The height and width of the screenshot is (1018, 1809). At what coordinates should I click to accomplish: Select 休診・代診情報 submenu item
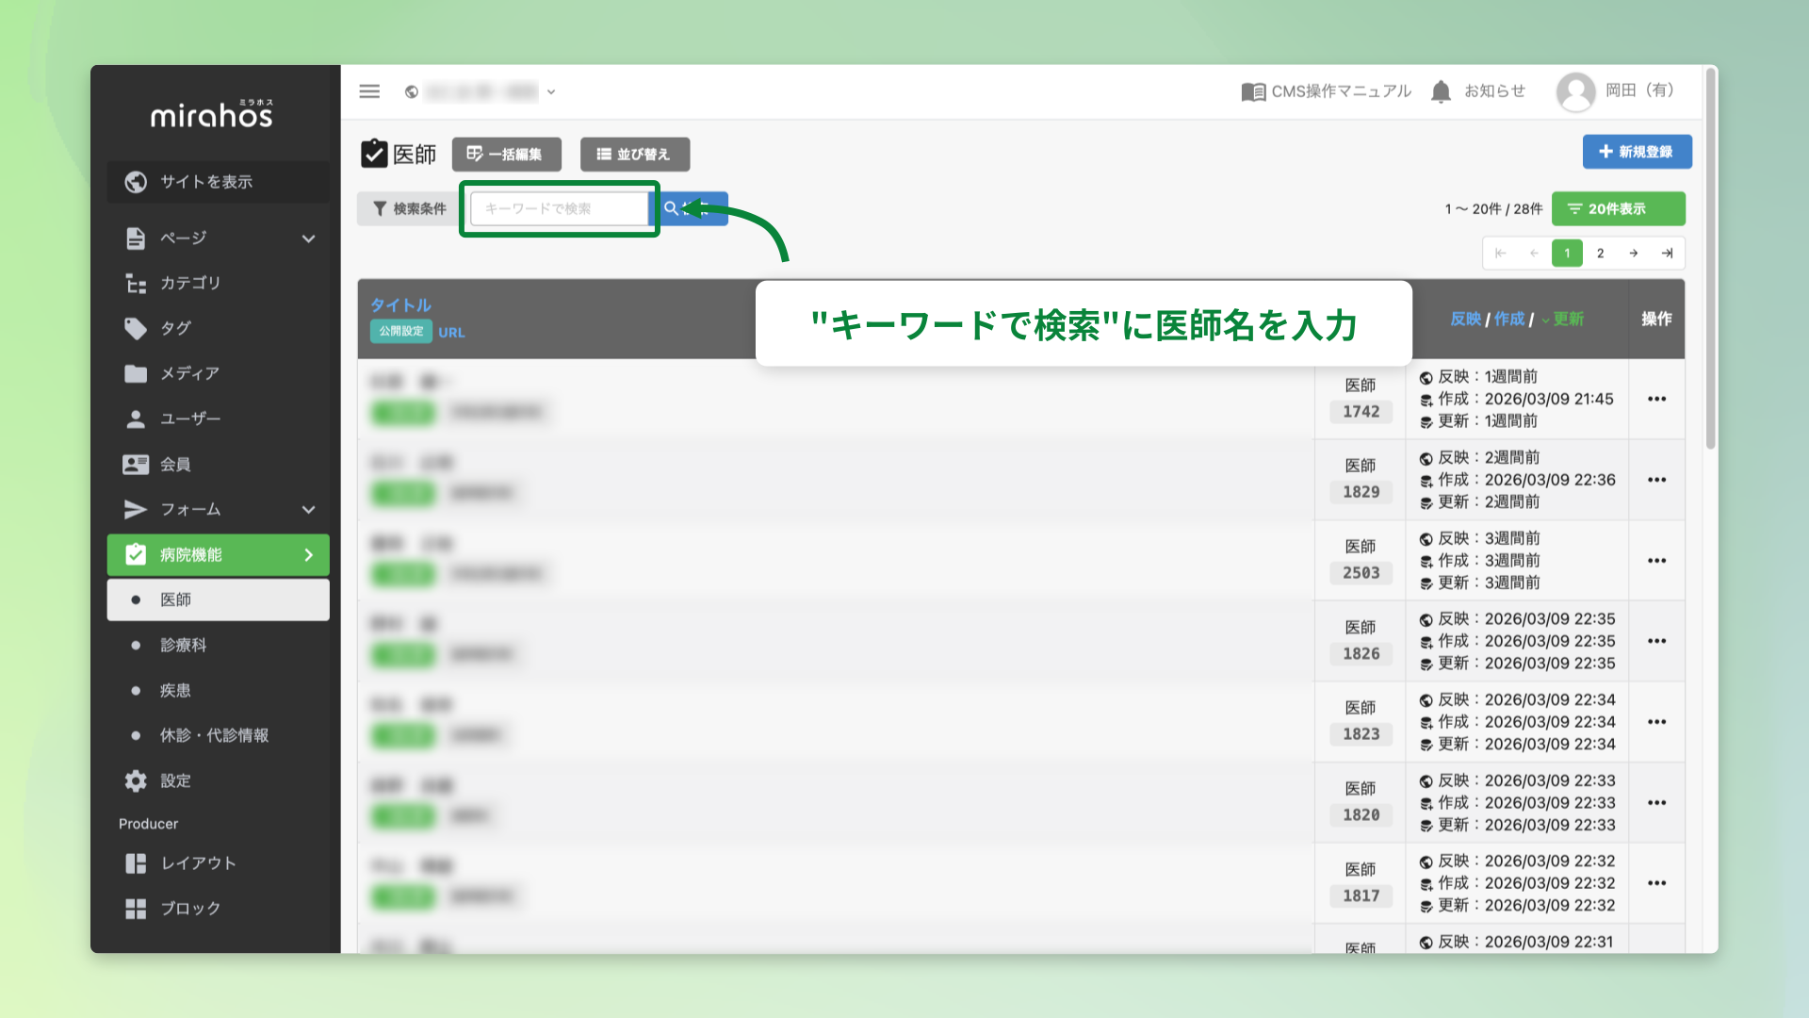pos(219,735)
